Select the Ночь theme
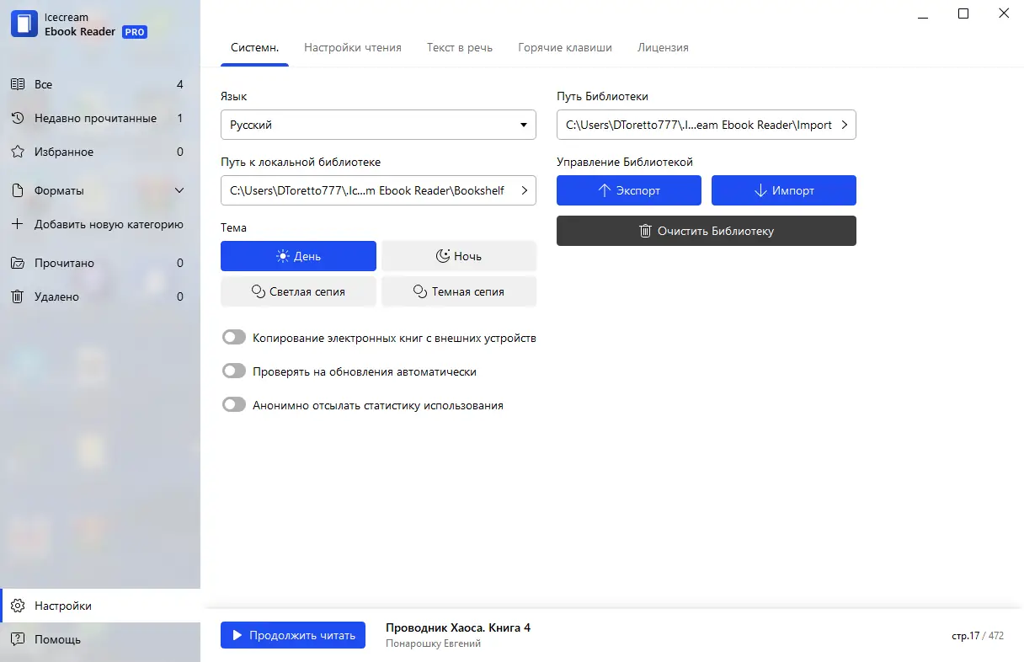Screen dimensions: 1024x662 [459, 256]
